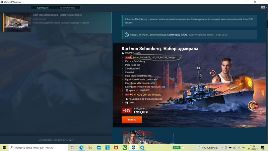Click the 99% battery indicator
The image size is (268, 151).
177,147
